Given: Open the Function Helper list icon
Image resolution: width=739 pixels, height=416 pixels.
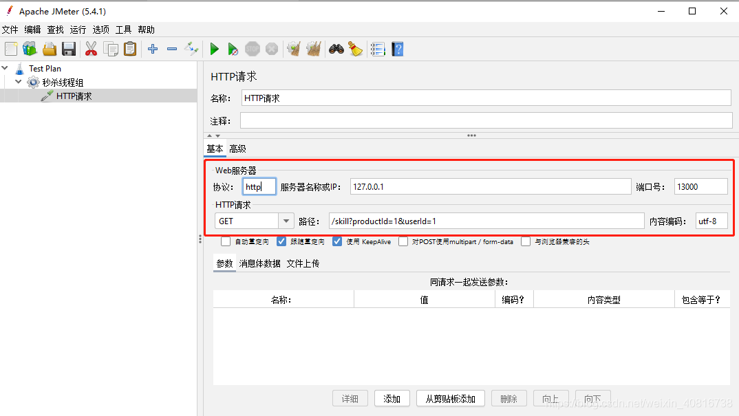Looking at the screenshot, I should coord(378,49).
